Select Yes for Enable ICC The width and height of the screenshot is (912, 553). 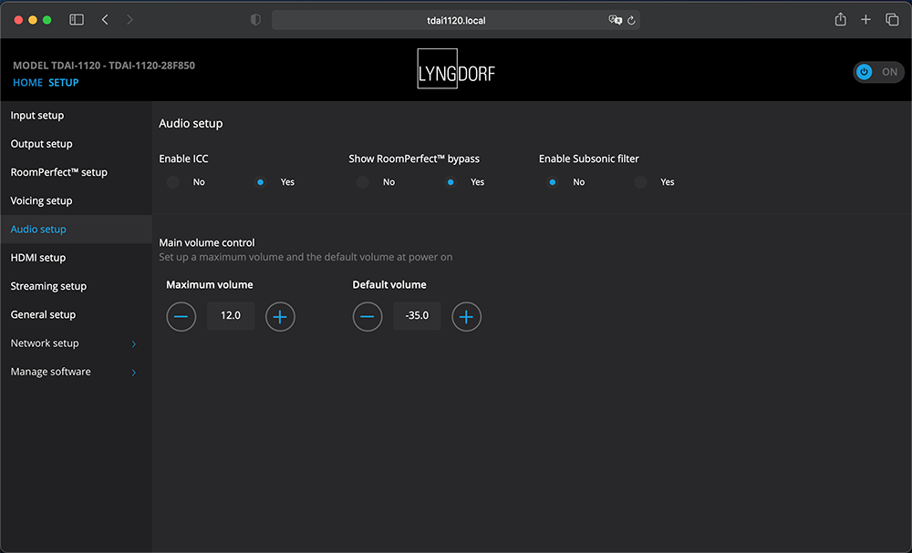(261, 182)
